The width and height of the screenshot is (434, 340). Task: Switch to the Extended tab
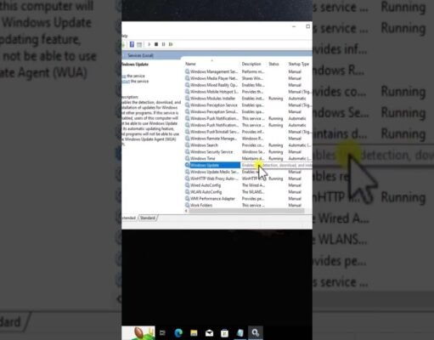[x=129, y=218]
